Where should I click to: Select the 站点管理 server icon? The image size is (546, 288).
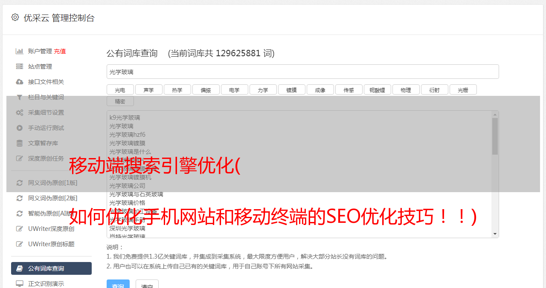click(x=19, y=66)
